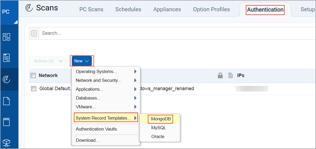Open the New dropdown button
The height and width of the screenshot is (149, 316).
(x=82, y=61)
